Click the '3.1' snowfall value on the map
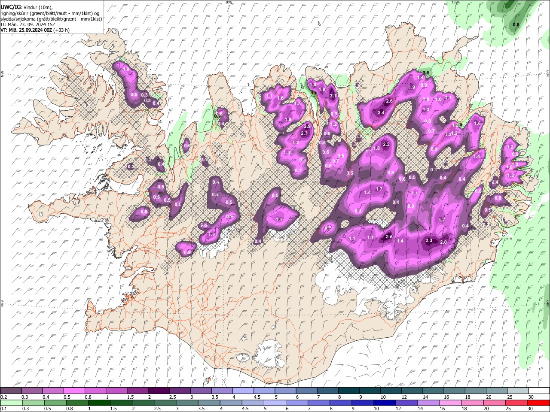 click(333, 96)
